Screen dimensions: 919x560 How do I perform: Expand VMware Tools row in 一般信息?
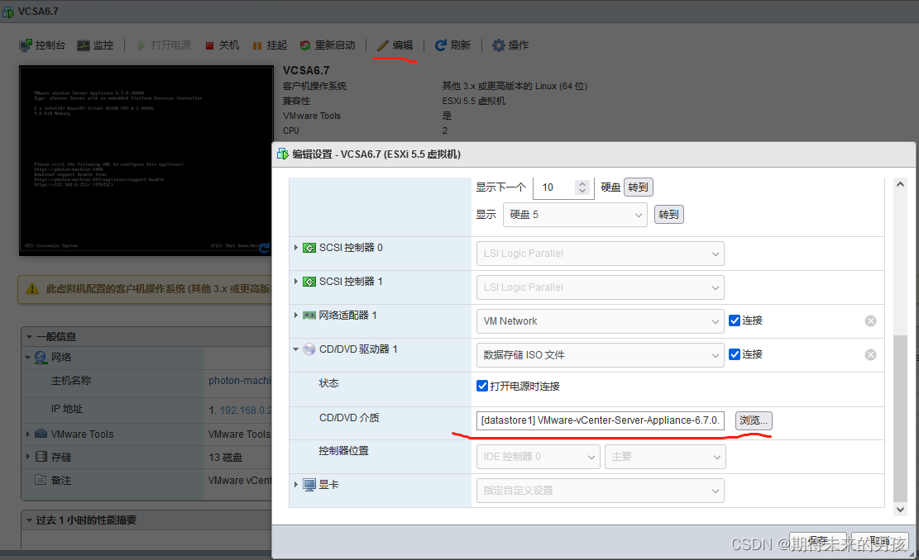(27, 434)
